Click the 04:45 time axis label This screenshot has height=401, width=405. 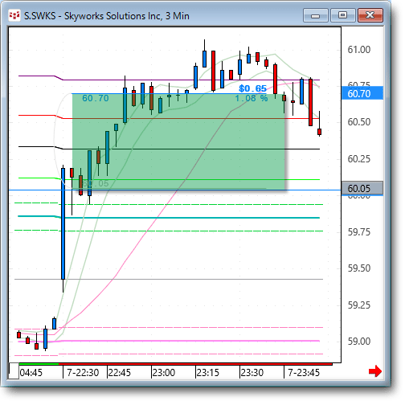[31, 373]
